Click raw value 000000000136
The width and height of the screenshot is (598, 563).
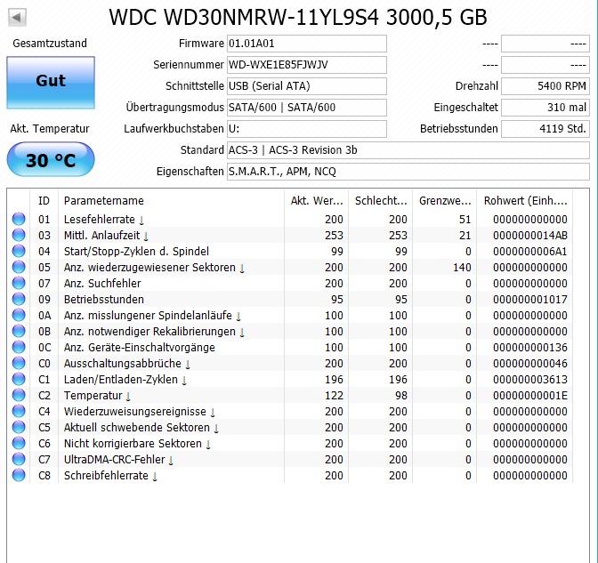pos(530,347)
